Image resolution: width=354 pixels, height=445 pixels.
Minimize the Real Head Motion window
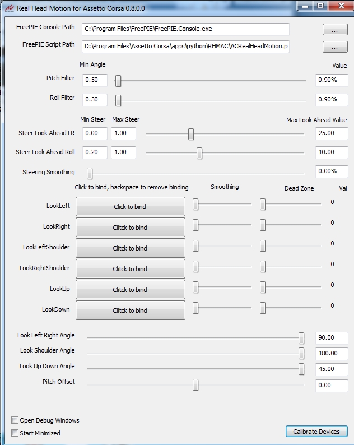tap(305, 6)
